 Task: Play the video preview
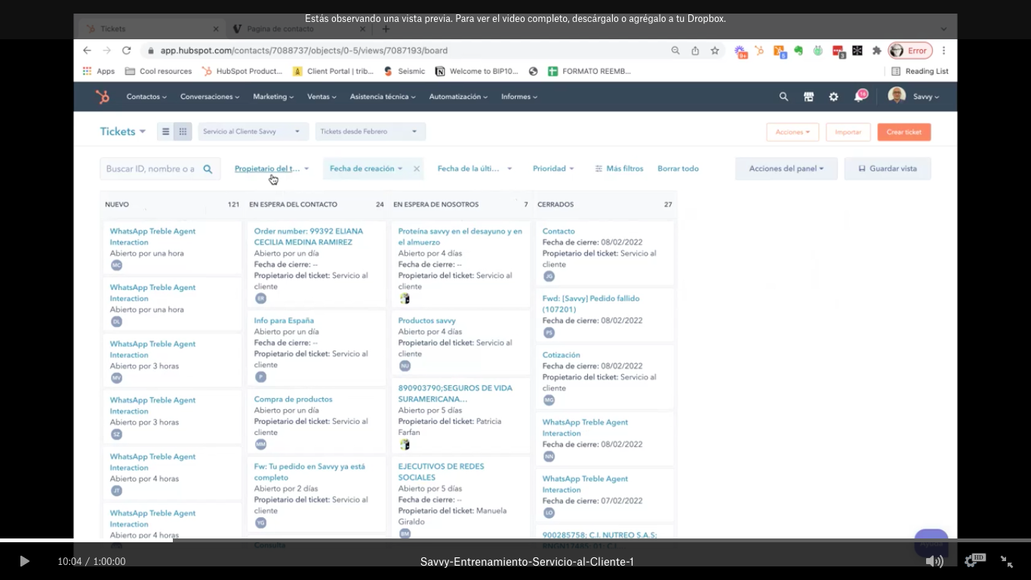coord(24,561)
